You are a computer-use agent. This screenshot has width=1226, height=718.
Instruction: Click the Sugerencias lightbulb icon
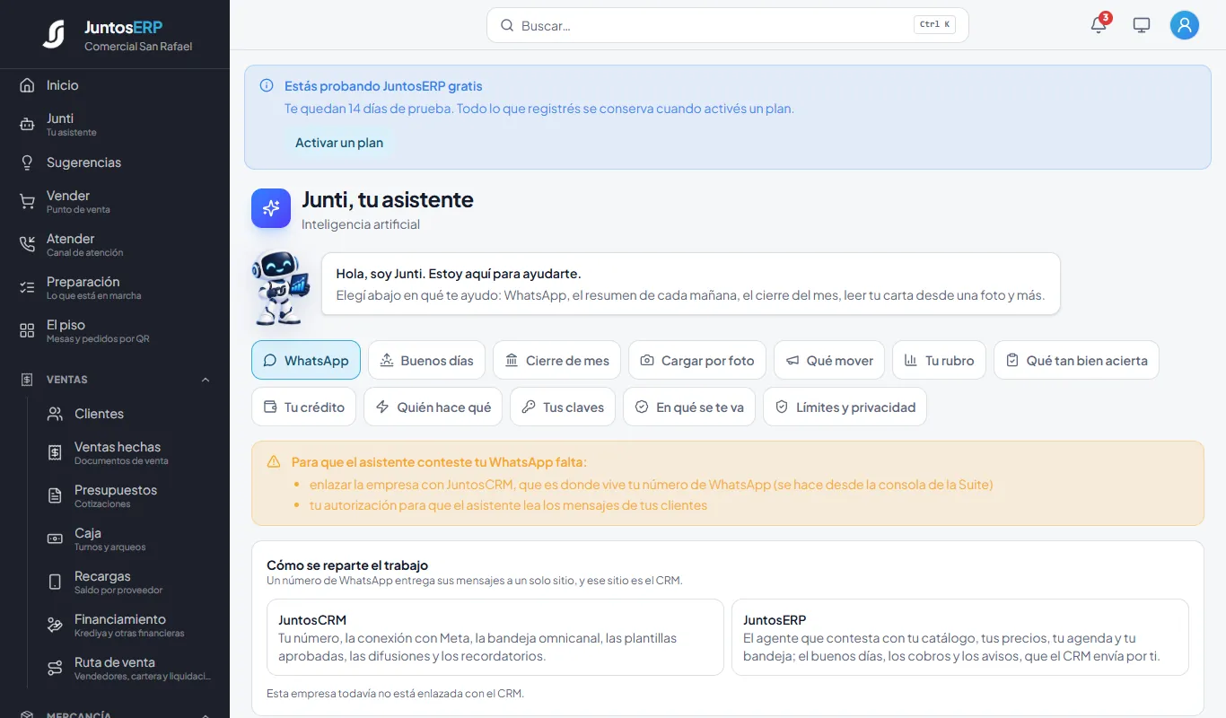[27, 162]
